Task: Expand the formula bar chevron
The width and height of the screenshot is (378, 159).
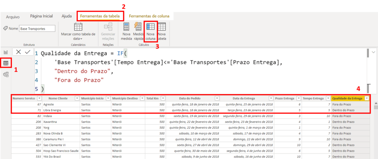Action: tap(374, 52)
